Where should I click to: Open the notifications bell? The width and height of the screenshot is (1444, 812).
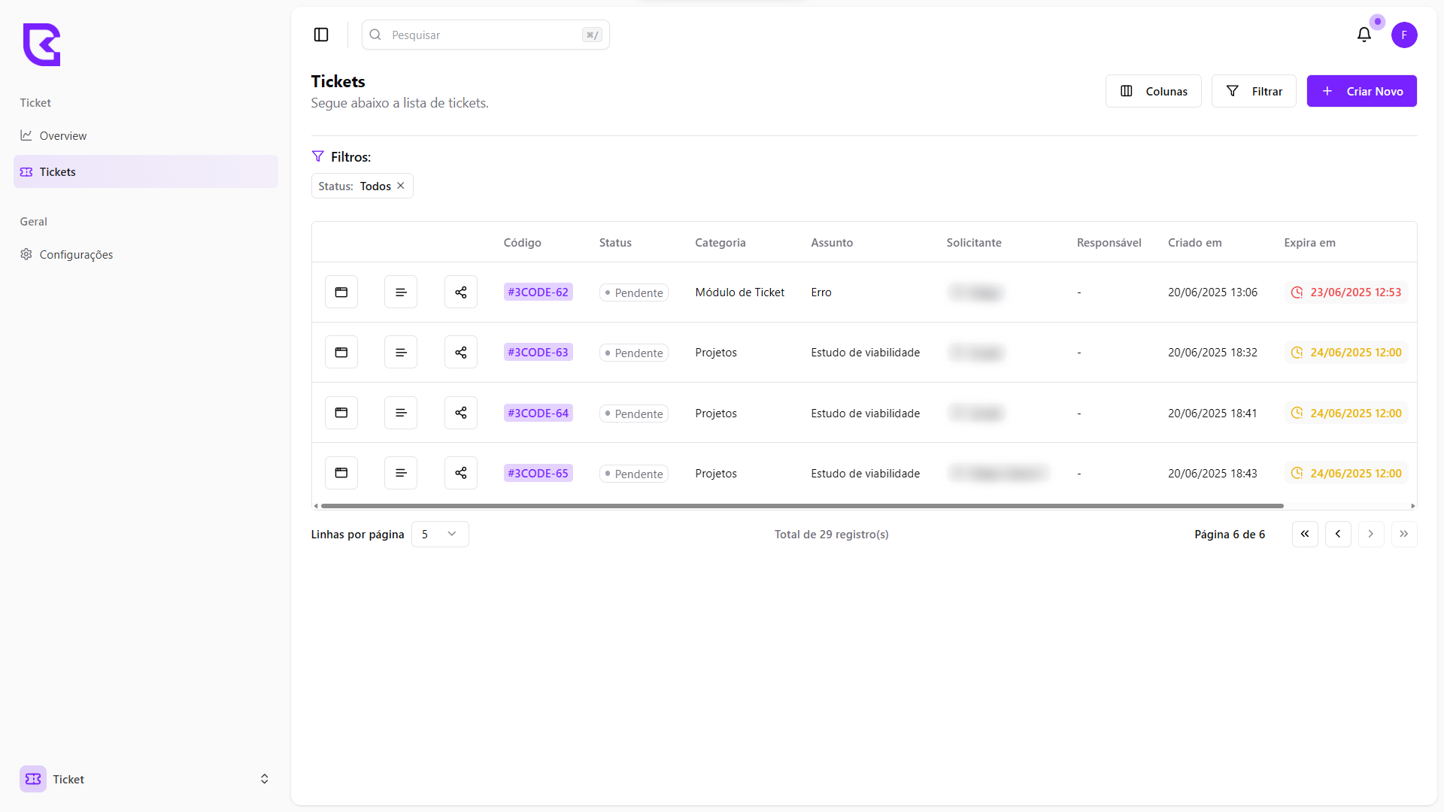click(x=1364, y=35)
